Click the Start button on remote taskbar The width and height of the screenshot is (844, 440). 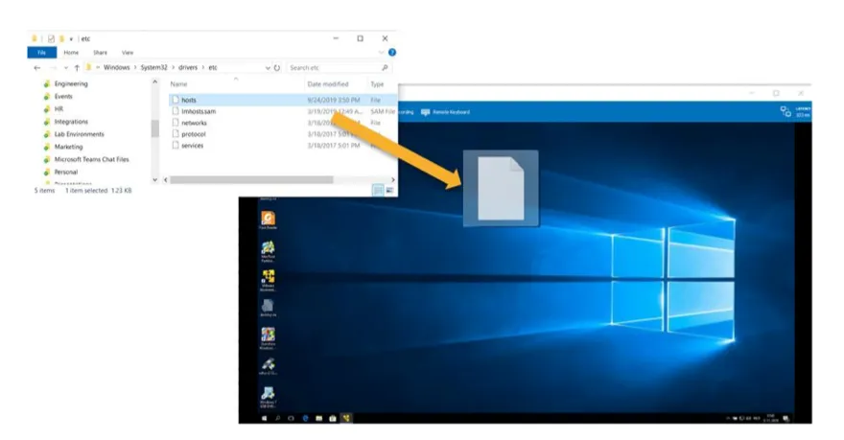tap(265, 418)
